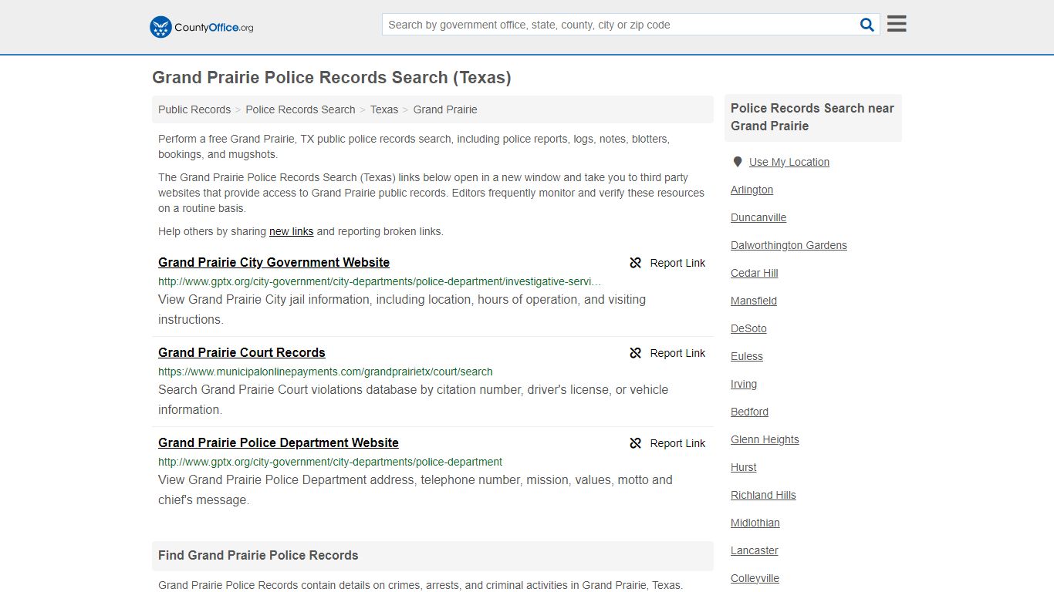Click the Court violations database description text

pos(414,399)
